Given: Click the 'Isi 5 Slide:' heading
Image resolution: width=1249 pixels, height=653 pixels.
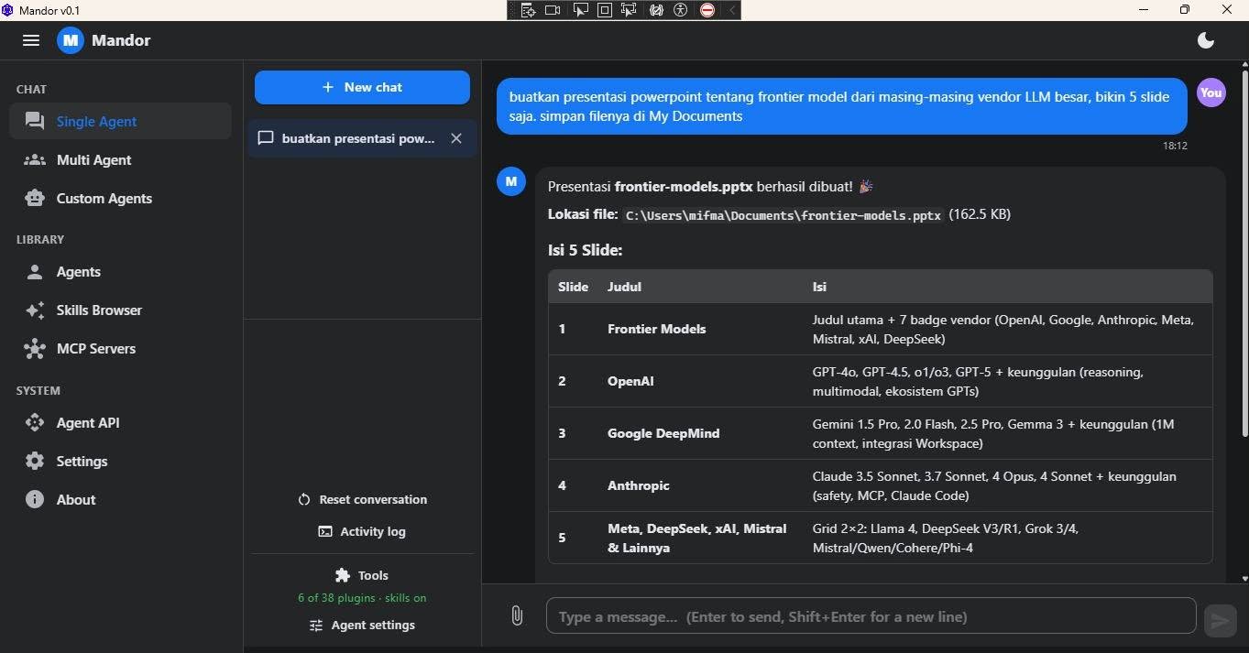Looking at the screenshot, I should point(585,250).
